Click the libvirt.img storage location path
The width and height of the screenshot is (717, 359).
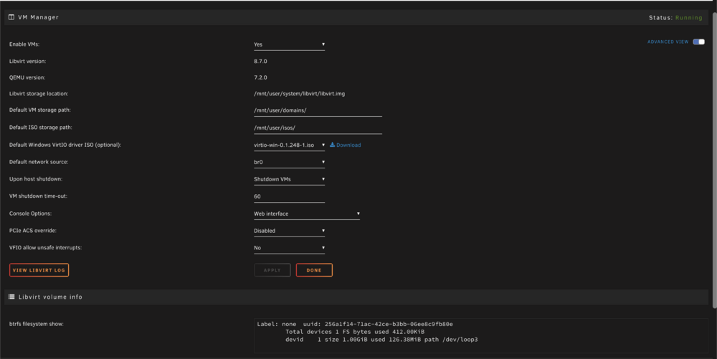pyautogui.click(x=300, y=94)
